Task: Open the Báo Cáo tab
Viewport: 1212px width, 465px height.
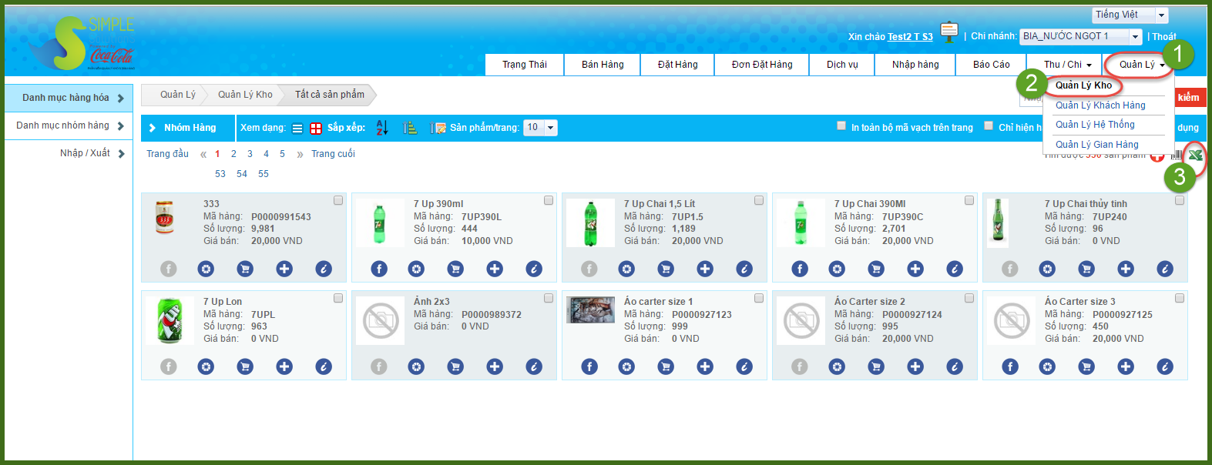Action: (x=991, y=65)
